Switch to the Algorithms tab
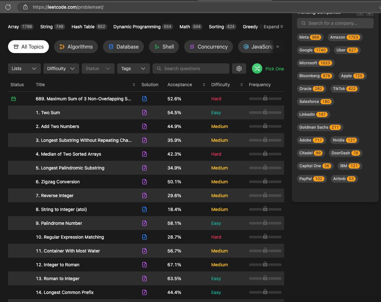This screenshot has height=302, width=381. [76, 47]
